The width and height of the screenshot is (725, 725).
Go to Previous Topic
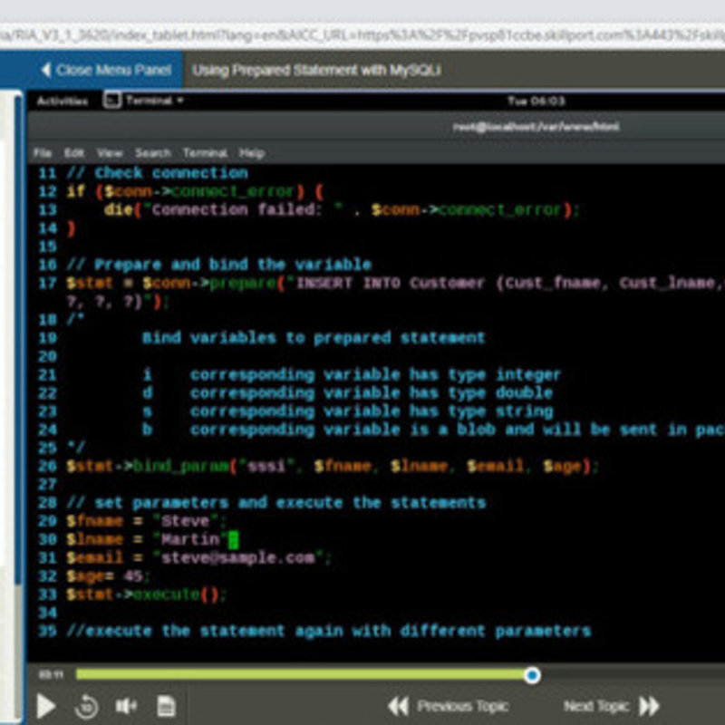coord(448,706)
